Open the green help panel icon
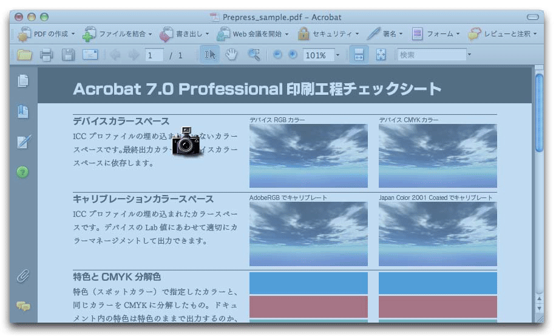556x336 pixels. pos(22,173)
